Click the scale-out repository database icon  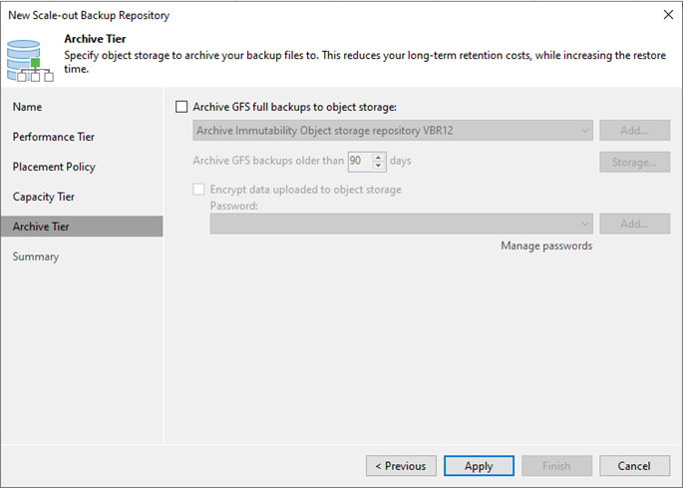(x=30, y=61)
